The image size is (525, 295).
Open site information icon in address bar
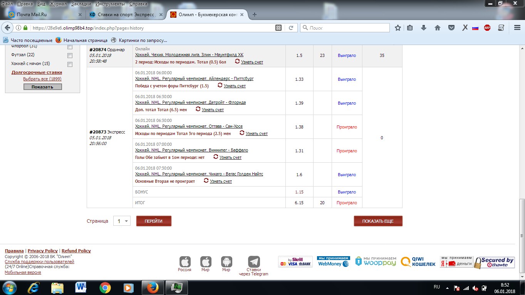pos(18,28)
